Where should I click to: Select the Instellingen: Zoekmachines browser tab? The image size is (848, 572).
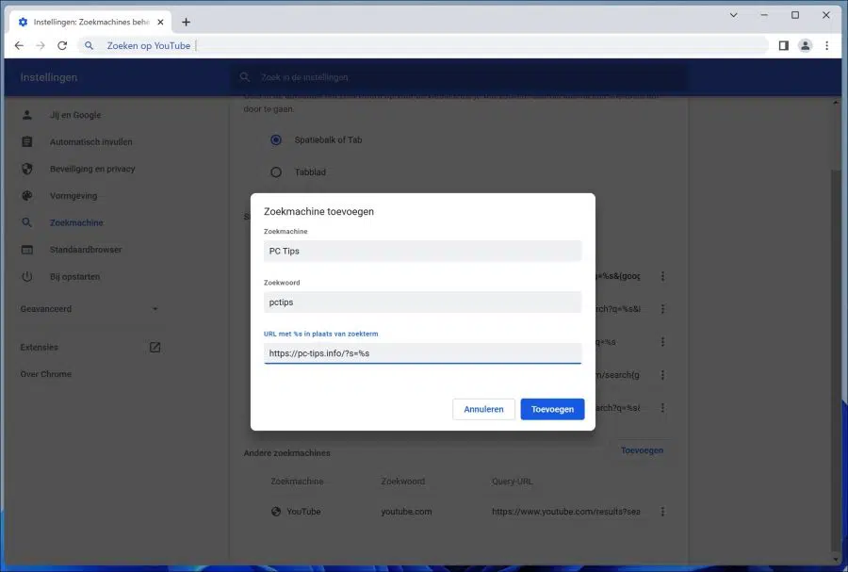point(90,23)
